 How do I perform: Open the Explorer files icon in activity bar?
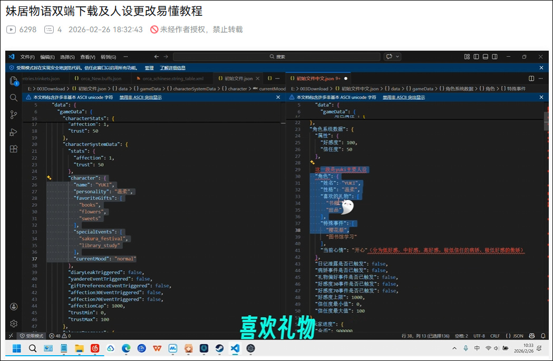[14, 81]
